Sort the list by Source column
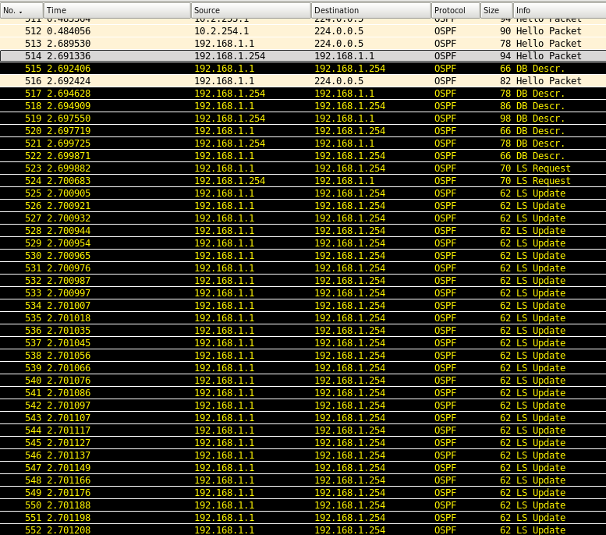This screenshot has width=606, height=535. pos(250,10)
